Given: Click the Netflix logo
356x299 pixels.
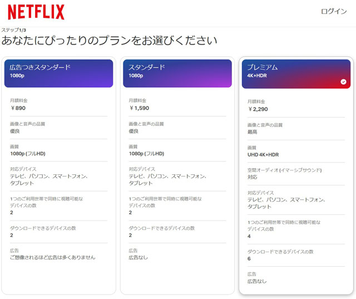Looking at the screenshot, I should (x=36, y=12).
